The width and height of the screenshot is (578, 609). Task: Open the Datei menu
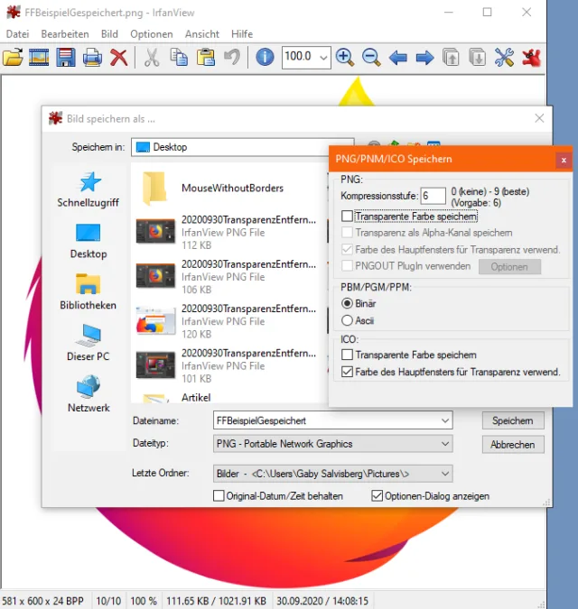pyautogui.click(x=17, y=34)
